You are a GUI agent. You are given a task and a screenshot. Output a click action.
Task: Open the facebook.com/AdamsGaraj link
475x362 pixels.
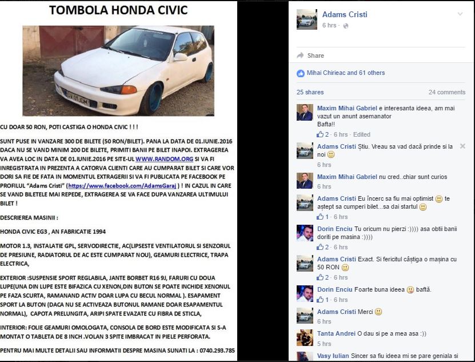[122, 186]
